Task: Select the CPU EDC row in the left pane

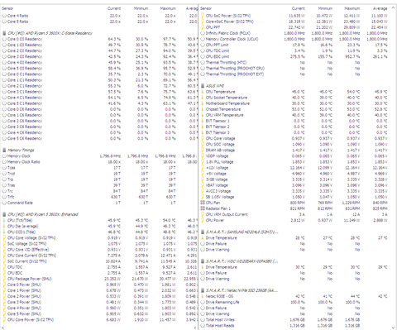Action: coord(99,273)
